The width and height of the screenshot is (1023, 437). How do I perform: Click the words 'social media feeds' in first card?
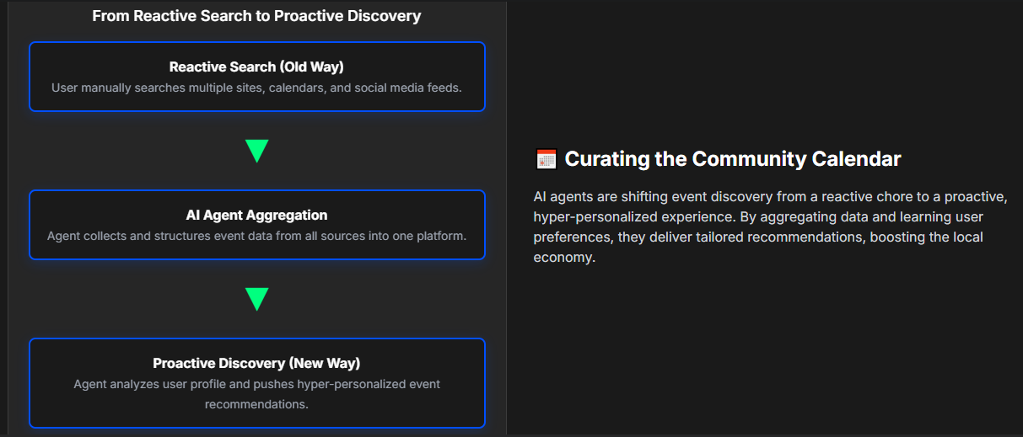408,88
